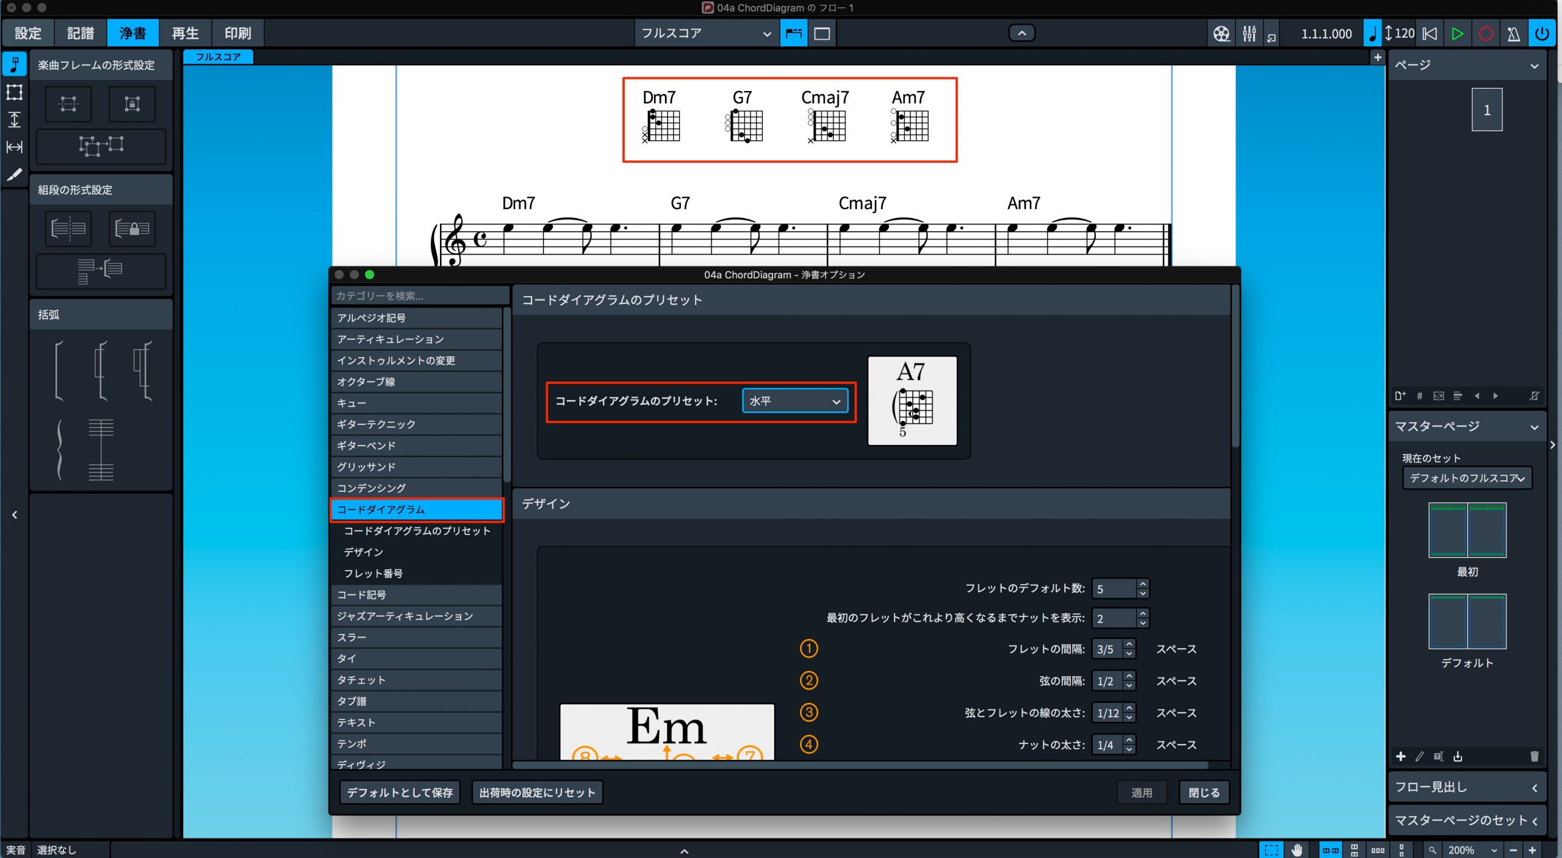
Task: Click the カテゴリーを検索 search field
Action: coord(420,296)
